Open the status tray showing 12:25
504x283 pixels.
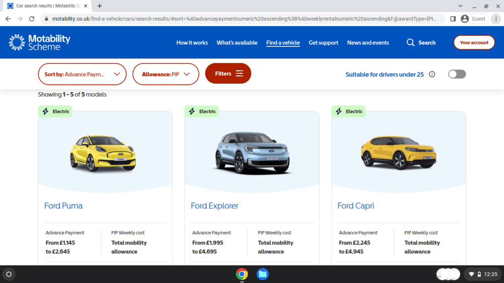[x=483, y=274]
